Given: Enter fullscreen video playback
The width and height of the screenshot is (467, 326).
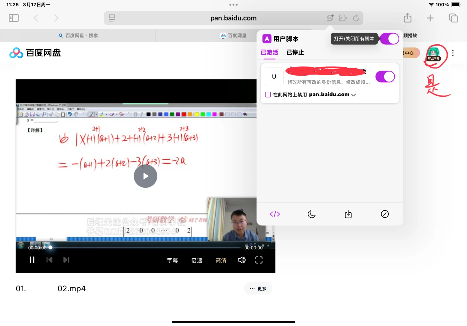Looking at the screenshot, I should (259, 260).
